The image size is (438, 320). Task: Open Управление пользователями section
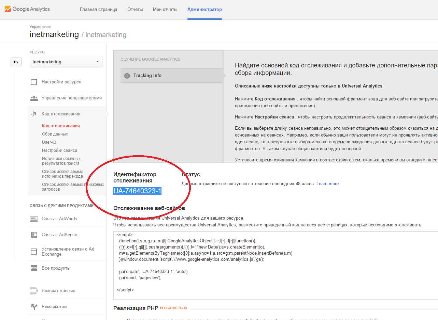(x=72, y=98)
